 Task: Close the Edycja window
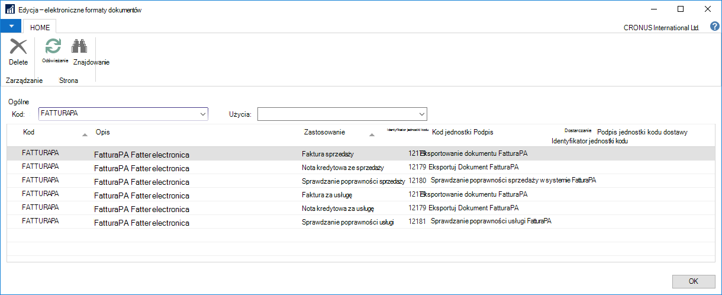[x=708, y=9]
